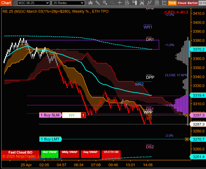Cancel order X at 3297.3
The width and height of the screenshot is (206, 169).
[187, 115]
